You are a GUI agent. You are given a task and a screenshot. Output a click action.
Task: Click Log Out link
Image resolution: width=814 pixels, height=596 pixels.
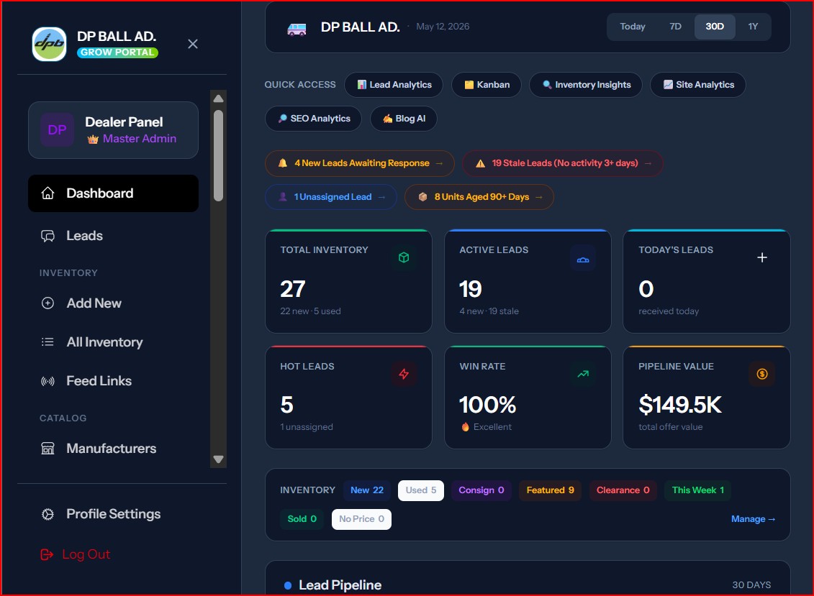[76, 554]
